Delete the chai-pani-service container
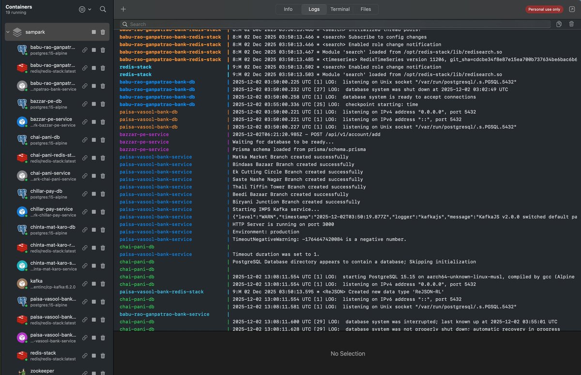 [103, 176]
